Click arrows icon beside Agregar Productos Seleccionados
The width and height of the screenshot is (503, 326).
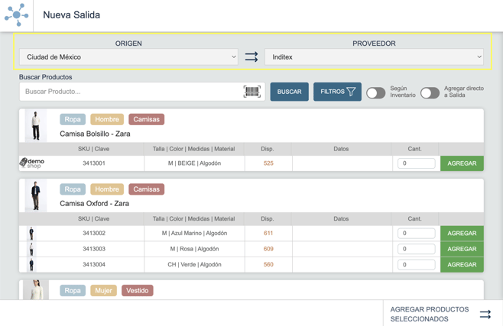[485, 314]
